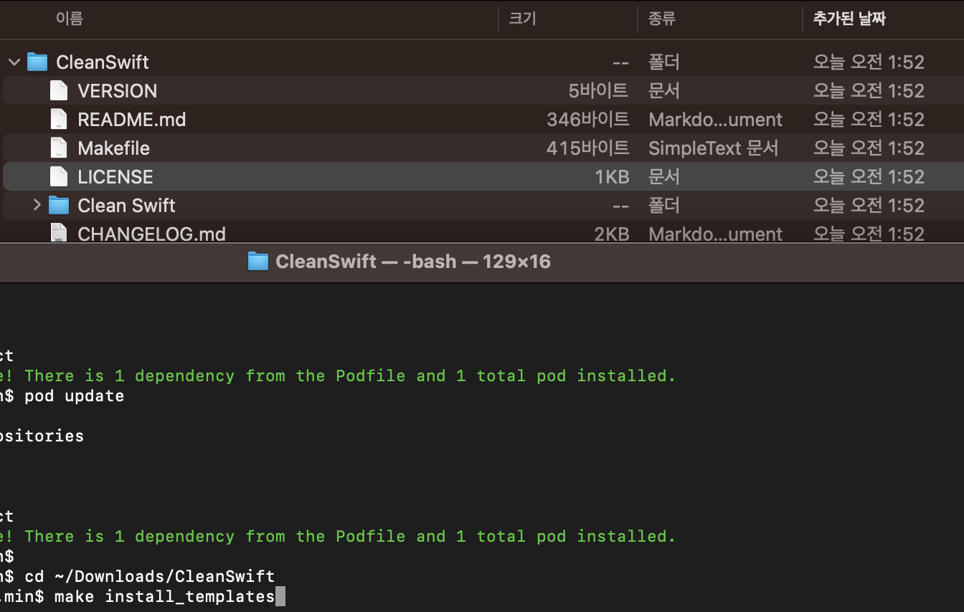
Task: Click the date cell of the Makefile row
Action: point(869,148)
